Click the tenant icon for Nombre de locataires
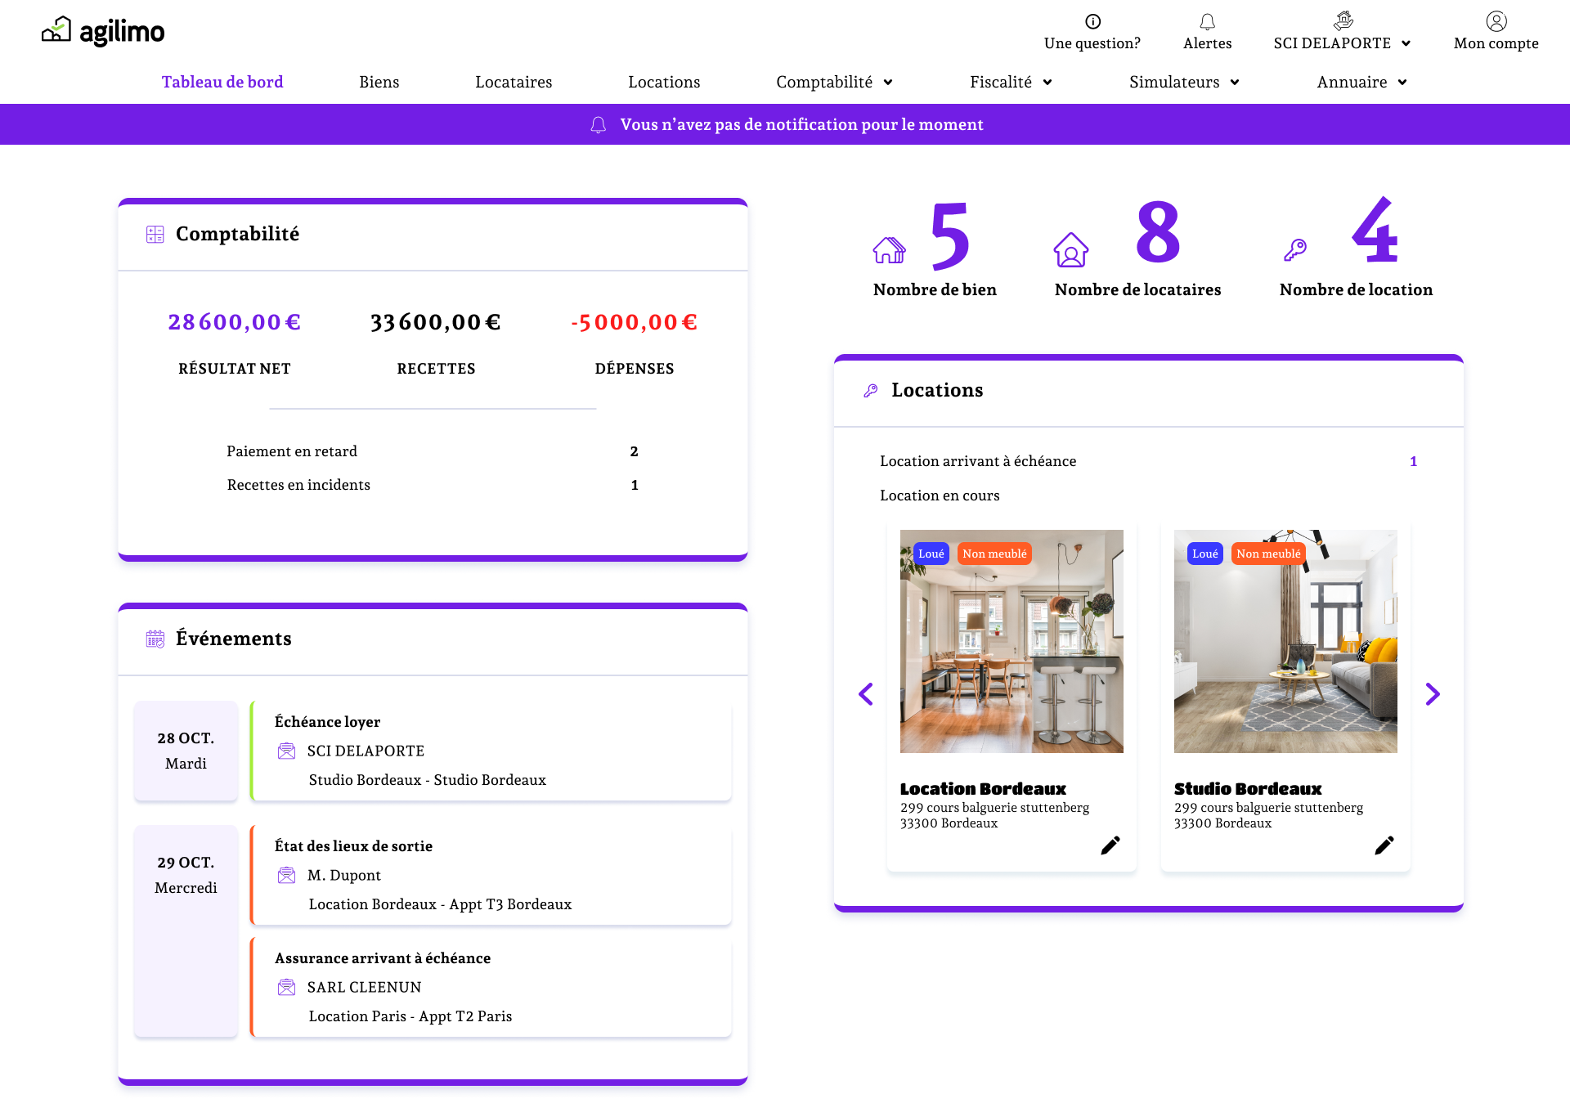 pos(1070,250)
